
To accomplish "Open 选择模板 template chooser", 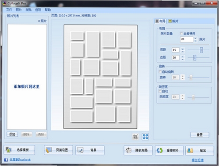I will click(19, 150).
